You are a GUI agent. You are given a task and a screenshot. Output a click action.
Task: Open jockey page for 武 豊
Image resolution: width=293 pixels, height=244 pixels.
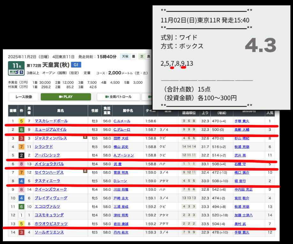click(117, 164)
